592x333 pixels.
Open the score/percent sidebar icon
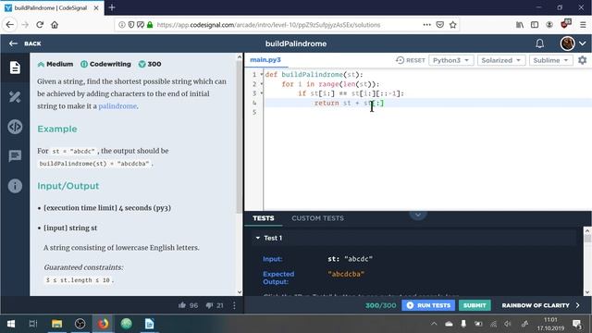(15, 97)
